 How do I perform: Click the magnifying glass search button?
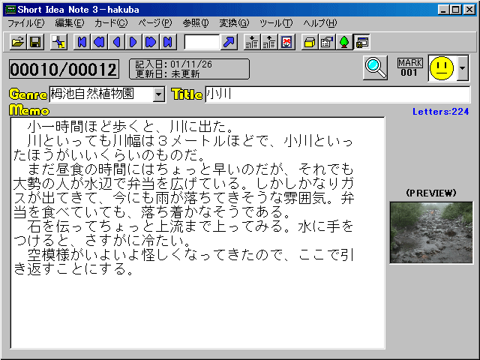375,67
